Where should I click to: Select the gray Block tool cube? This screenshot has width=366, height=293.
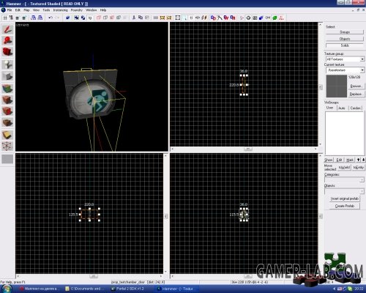tap(7, 76)
